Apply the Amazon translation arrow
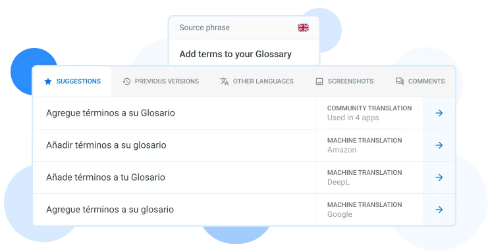 click(439, 145)
